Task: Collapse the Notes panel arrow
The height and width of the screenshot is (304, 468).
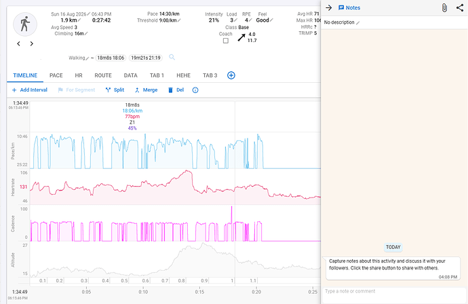Action: point(328,7)
